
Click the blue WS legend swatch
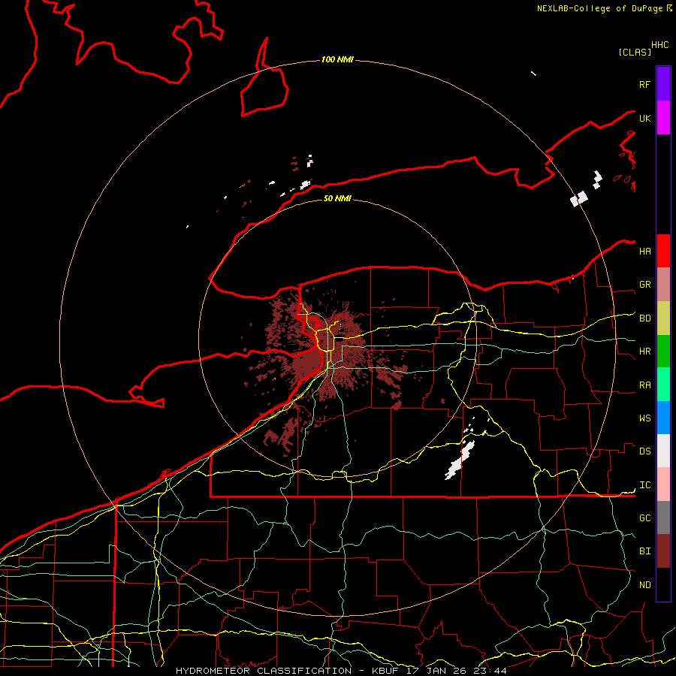[x=663, y=418]
